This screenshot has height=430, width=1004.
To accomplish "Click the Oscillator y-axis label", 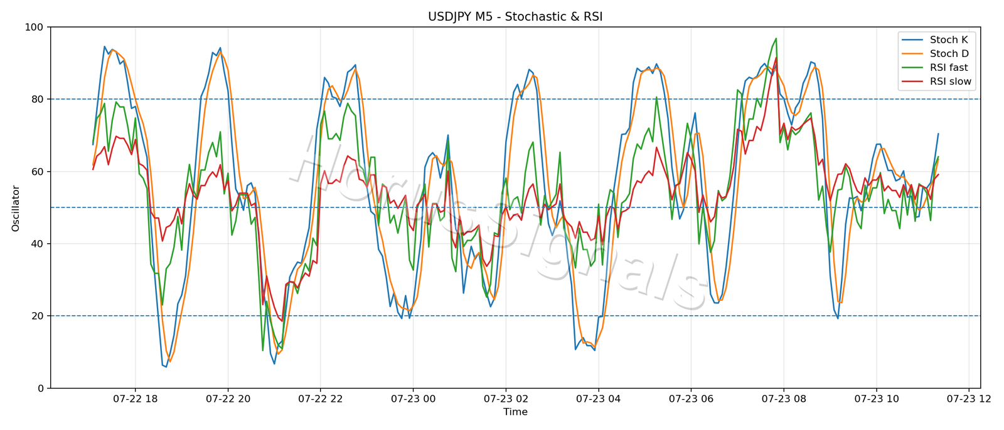I will coord(16,208).
